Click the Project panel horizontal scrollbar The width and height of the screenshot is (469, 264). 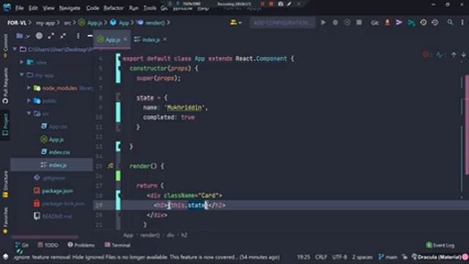coord(45,237)
